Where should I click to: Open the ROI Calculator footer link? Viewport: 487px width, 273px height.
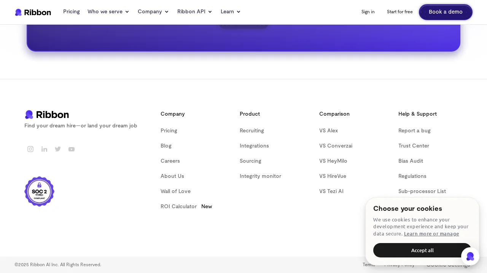(x=178, y=206)
